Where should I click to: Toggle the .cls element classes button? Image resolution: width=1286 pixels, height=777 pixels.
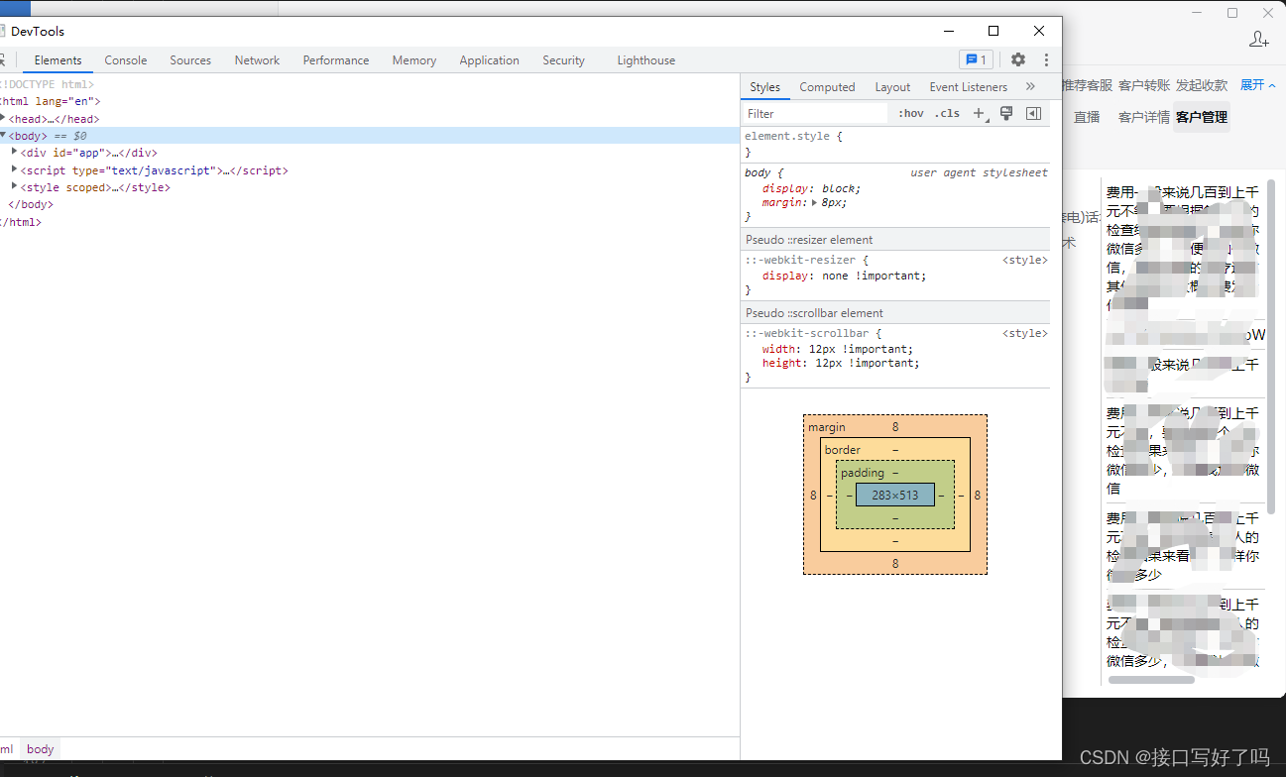point(947,113)
